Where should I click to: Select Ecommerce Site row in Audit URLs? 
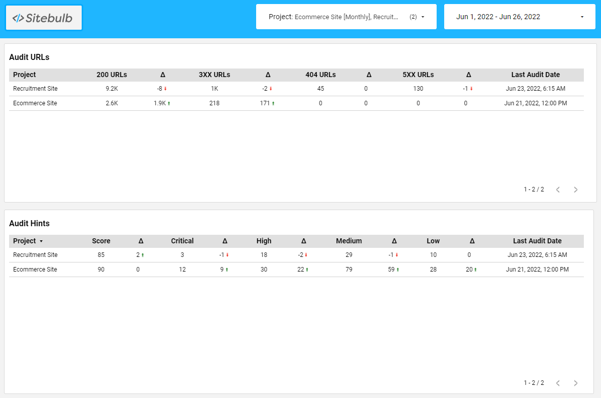[x=296, y=103]
